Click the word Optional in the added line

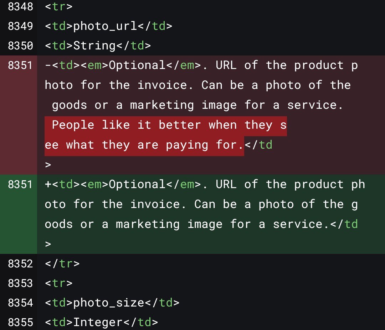[137, 185]
